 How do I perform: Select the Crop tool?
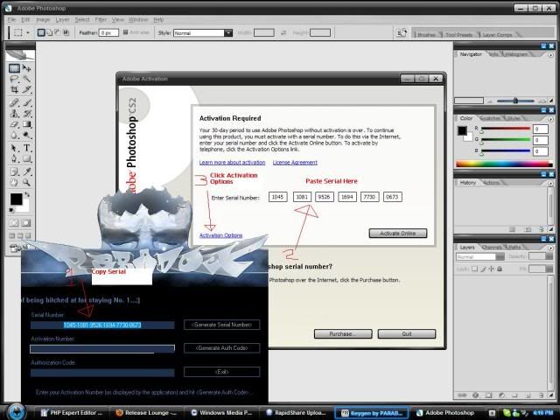[x=14, y=89]
